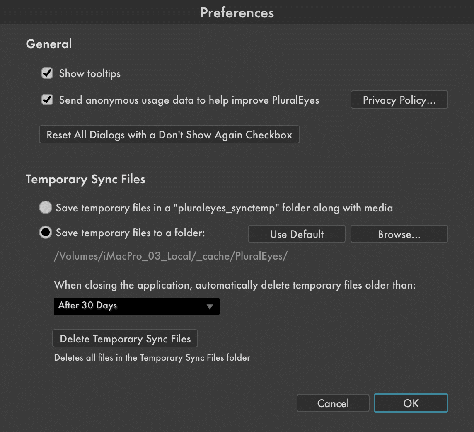Click the General section heading

pyautogui.click(x=49, y=44)
